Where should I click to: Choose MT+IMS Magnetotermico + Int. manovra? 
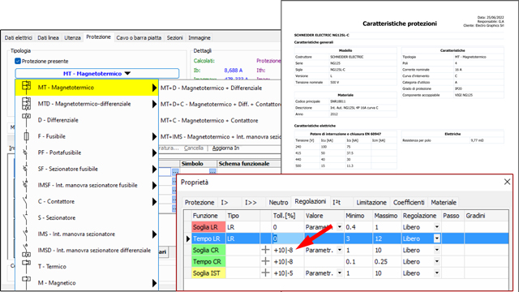221,137
